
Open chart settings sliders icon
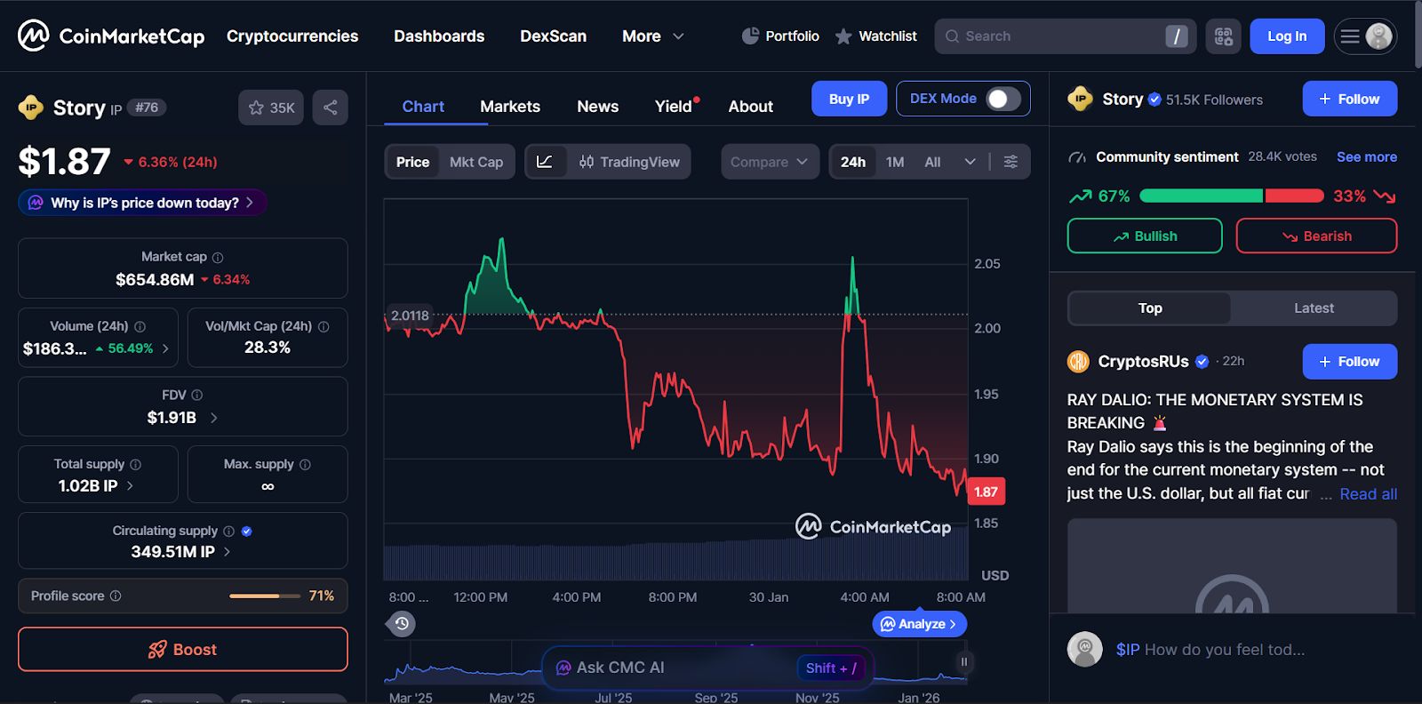tap(1011, 162)
